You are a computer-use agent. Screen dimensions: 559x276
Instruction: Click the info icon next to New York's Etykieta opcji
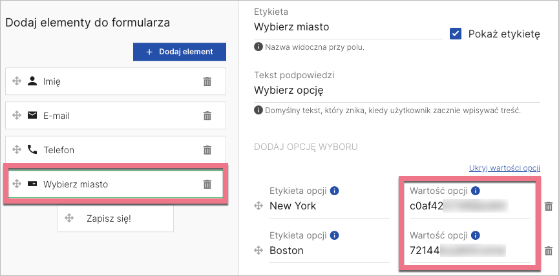(334, 191)
